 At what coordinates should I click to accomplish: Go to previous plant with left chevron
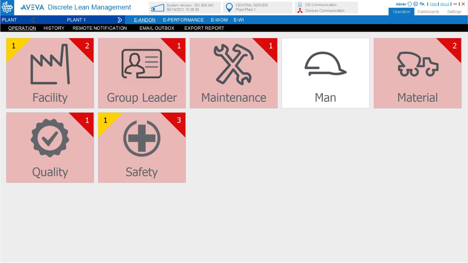[x=33, y=20]
